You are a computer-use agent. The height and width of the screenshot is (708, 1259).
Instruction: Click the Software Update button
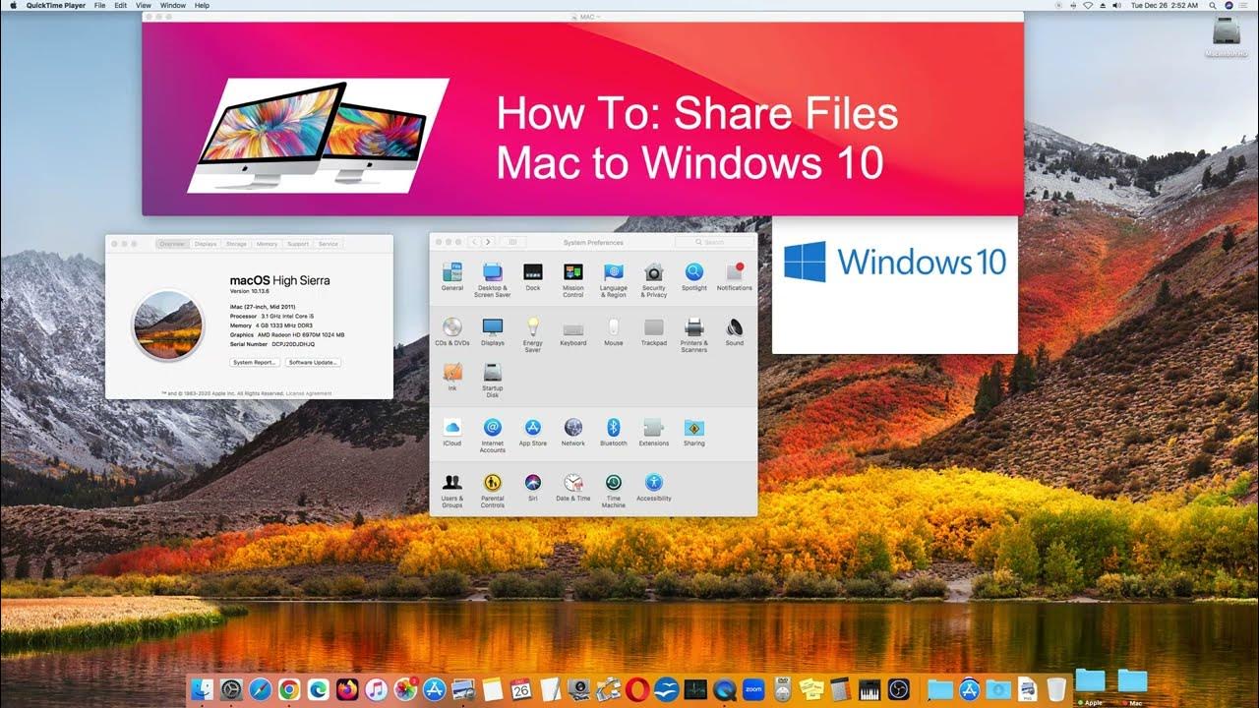pos(314,363)
